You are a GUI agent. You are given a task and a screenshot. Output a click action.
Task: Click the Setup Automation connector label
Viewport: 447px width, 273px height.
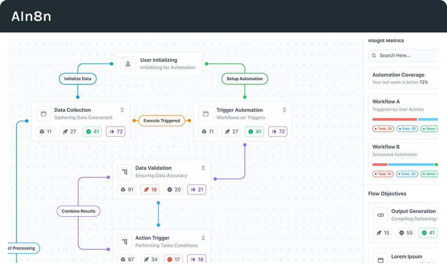(244, 79)
